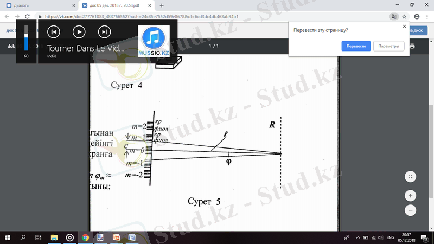This screenshot has width=434, height=244.
Task: Open clock showing 20:57 05.12.2018
Action: click(406, 237)
